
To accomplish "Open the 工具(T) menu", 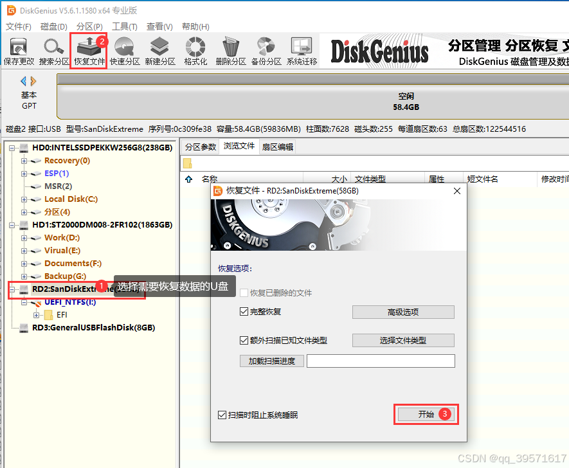I will coord(122,26).
